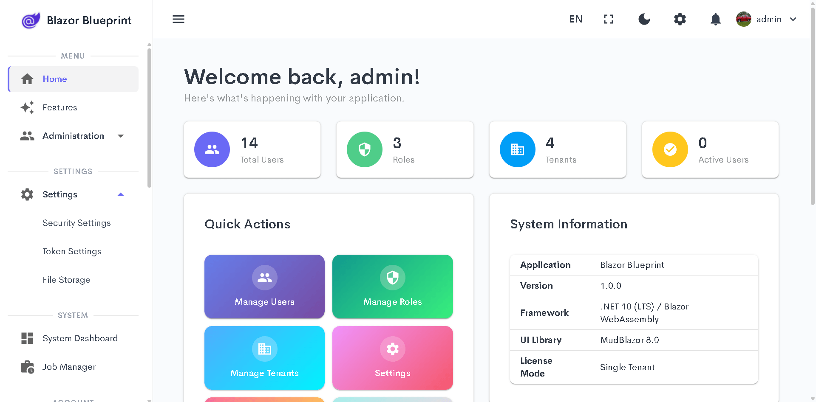Click the Roles shield icon

click(364, 149)
